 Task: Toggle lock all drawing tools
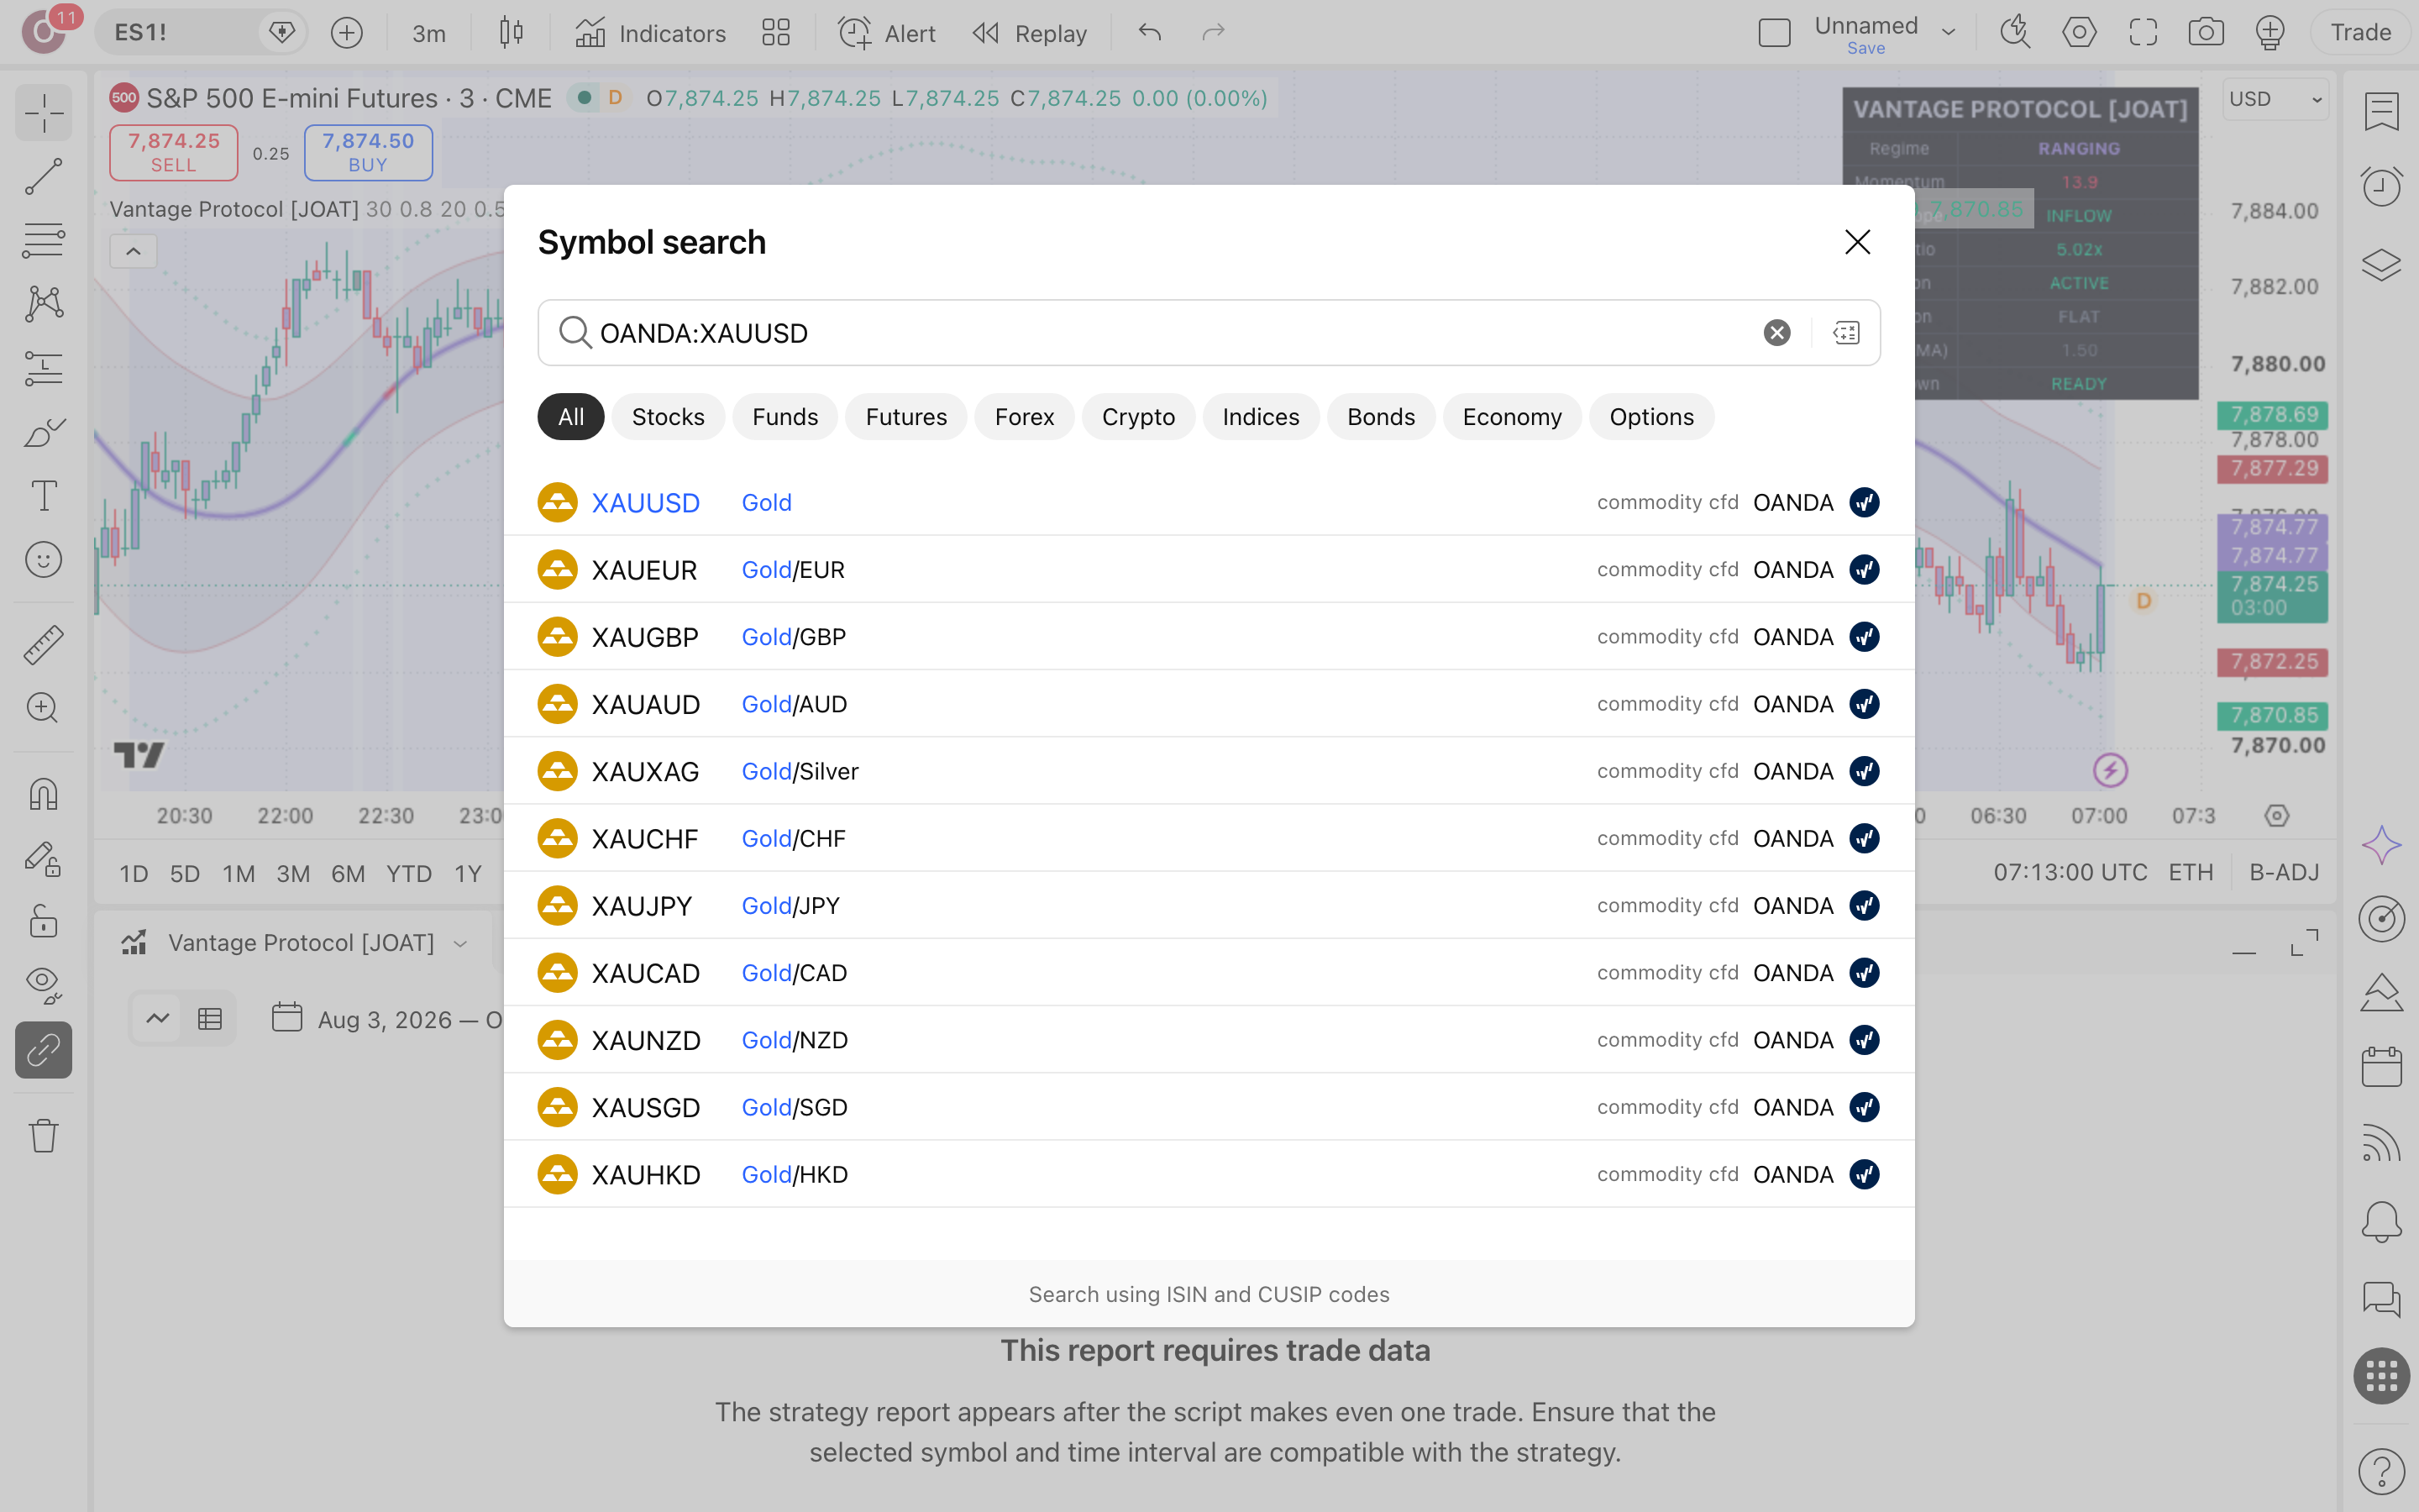coord(43,921)
